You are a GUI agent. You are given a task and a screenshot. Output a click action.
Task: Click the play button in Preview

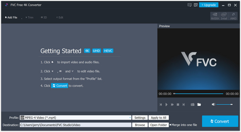166,105
